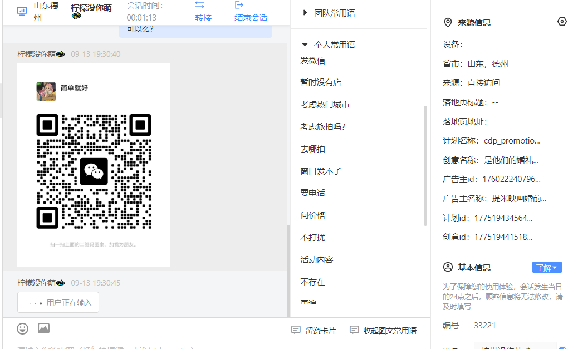
Task: Click the computer monitor device icon
Action: [22, 11]
